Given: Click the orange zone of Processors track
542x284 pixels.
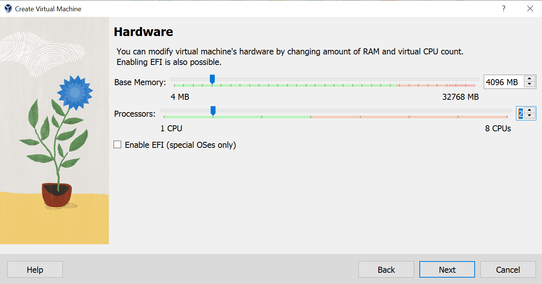Looking at the screenshot, I should pos(410,117).
